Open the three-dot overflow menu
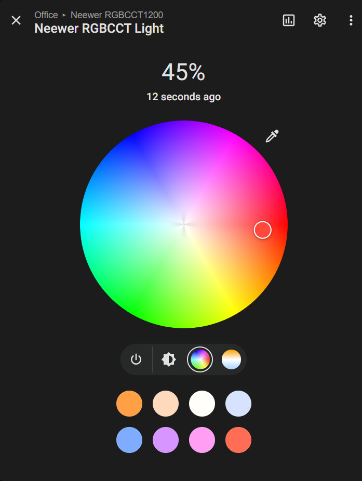Viewport: 362px width, 481px height. coord(351,20)
